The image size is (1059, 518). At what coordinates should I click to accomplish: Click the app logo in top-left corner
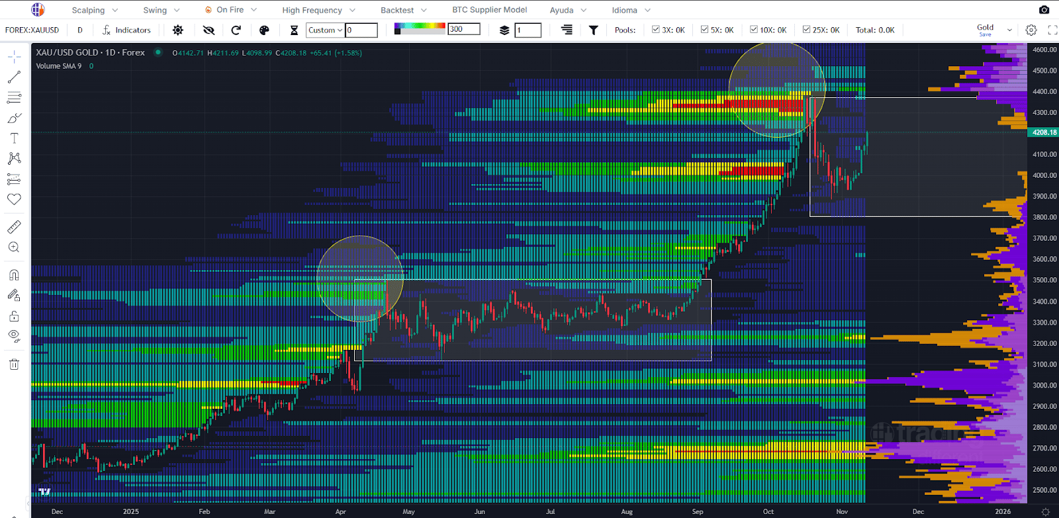pos(38,10)
